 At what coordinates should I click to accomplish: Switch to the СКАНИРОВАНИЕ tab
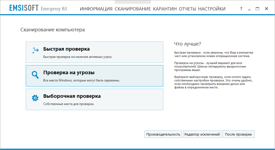coord(133,9)
